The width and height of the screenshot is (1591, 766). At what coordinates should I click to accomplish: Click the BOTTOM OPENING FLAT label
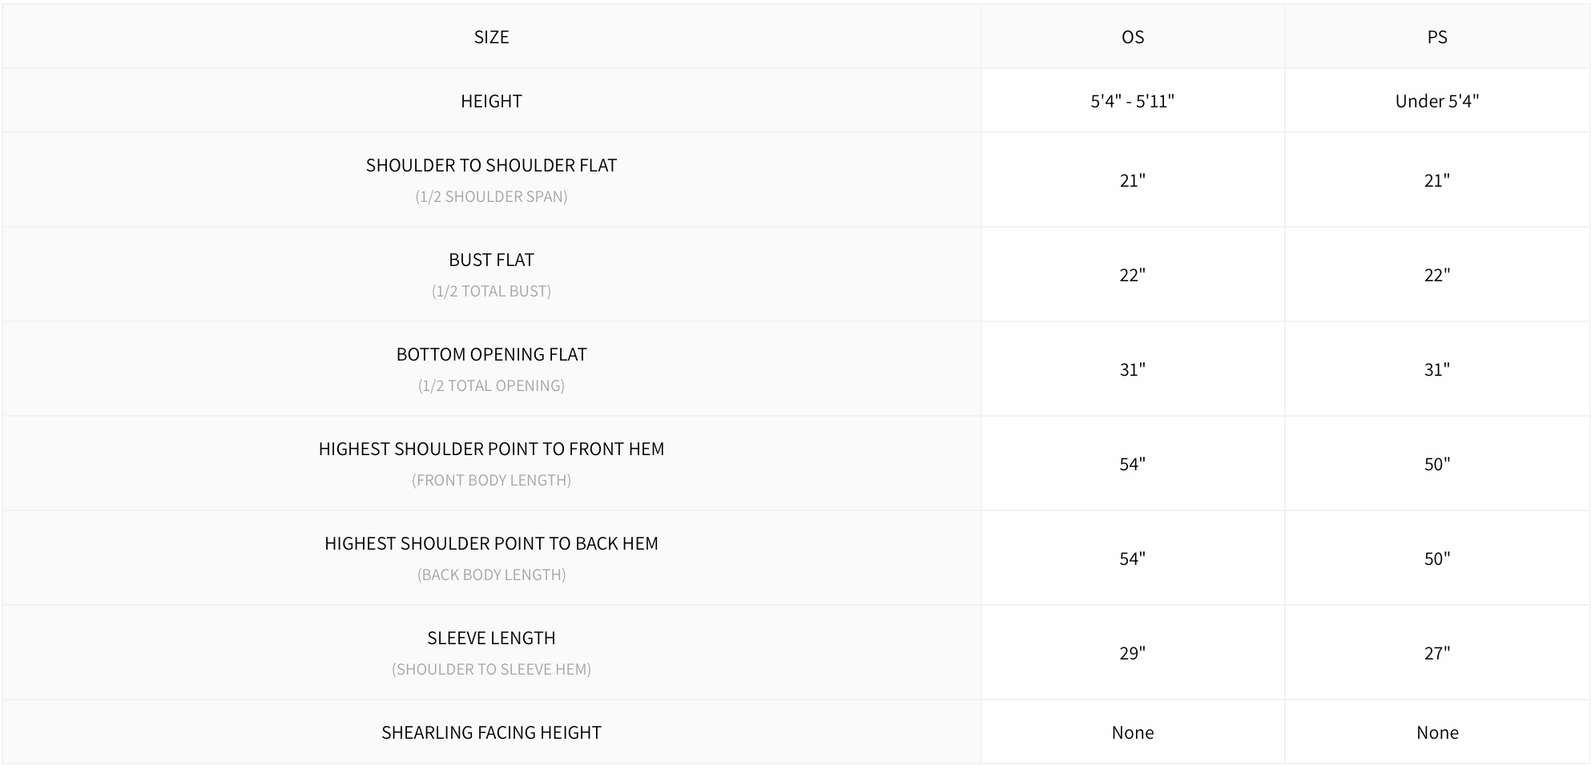point(491,354)
